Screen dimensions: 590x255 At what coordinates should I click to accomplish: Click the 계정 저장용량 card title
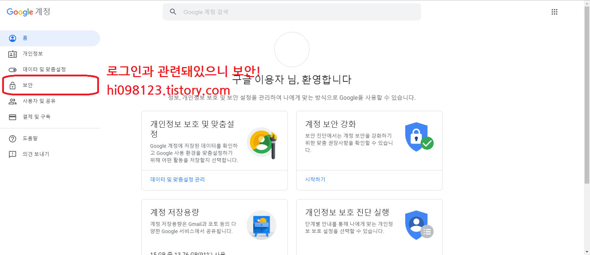tap(175, 212)
